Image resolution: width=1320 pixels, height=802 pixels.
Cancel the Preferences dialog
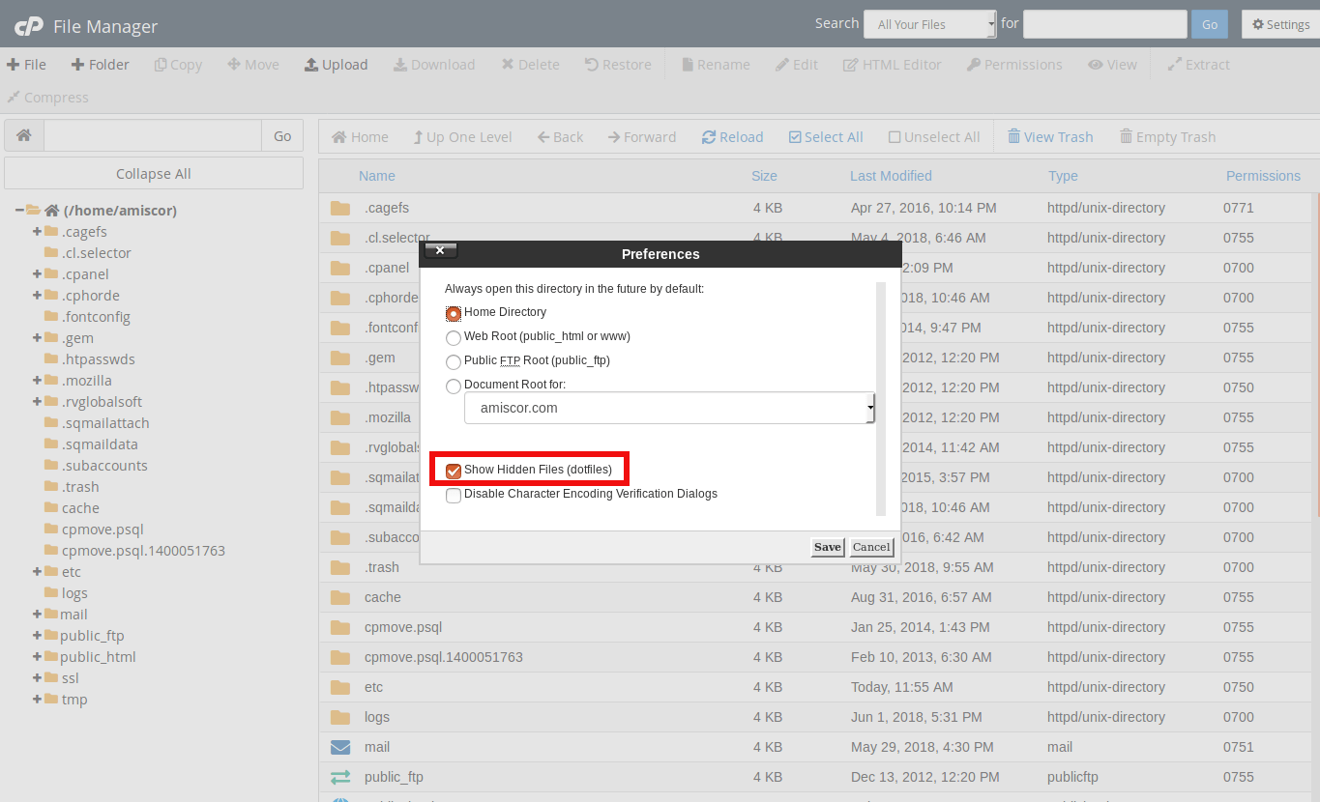tap(869, 547)
